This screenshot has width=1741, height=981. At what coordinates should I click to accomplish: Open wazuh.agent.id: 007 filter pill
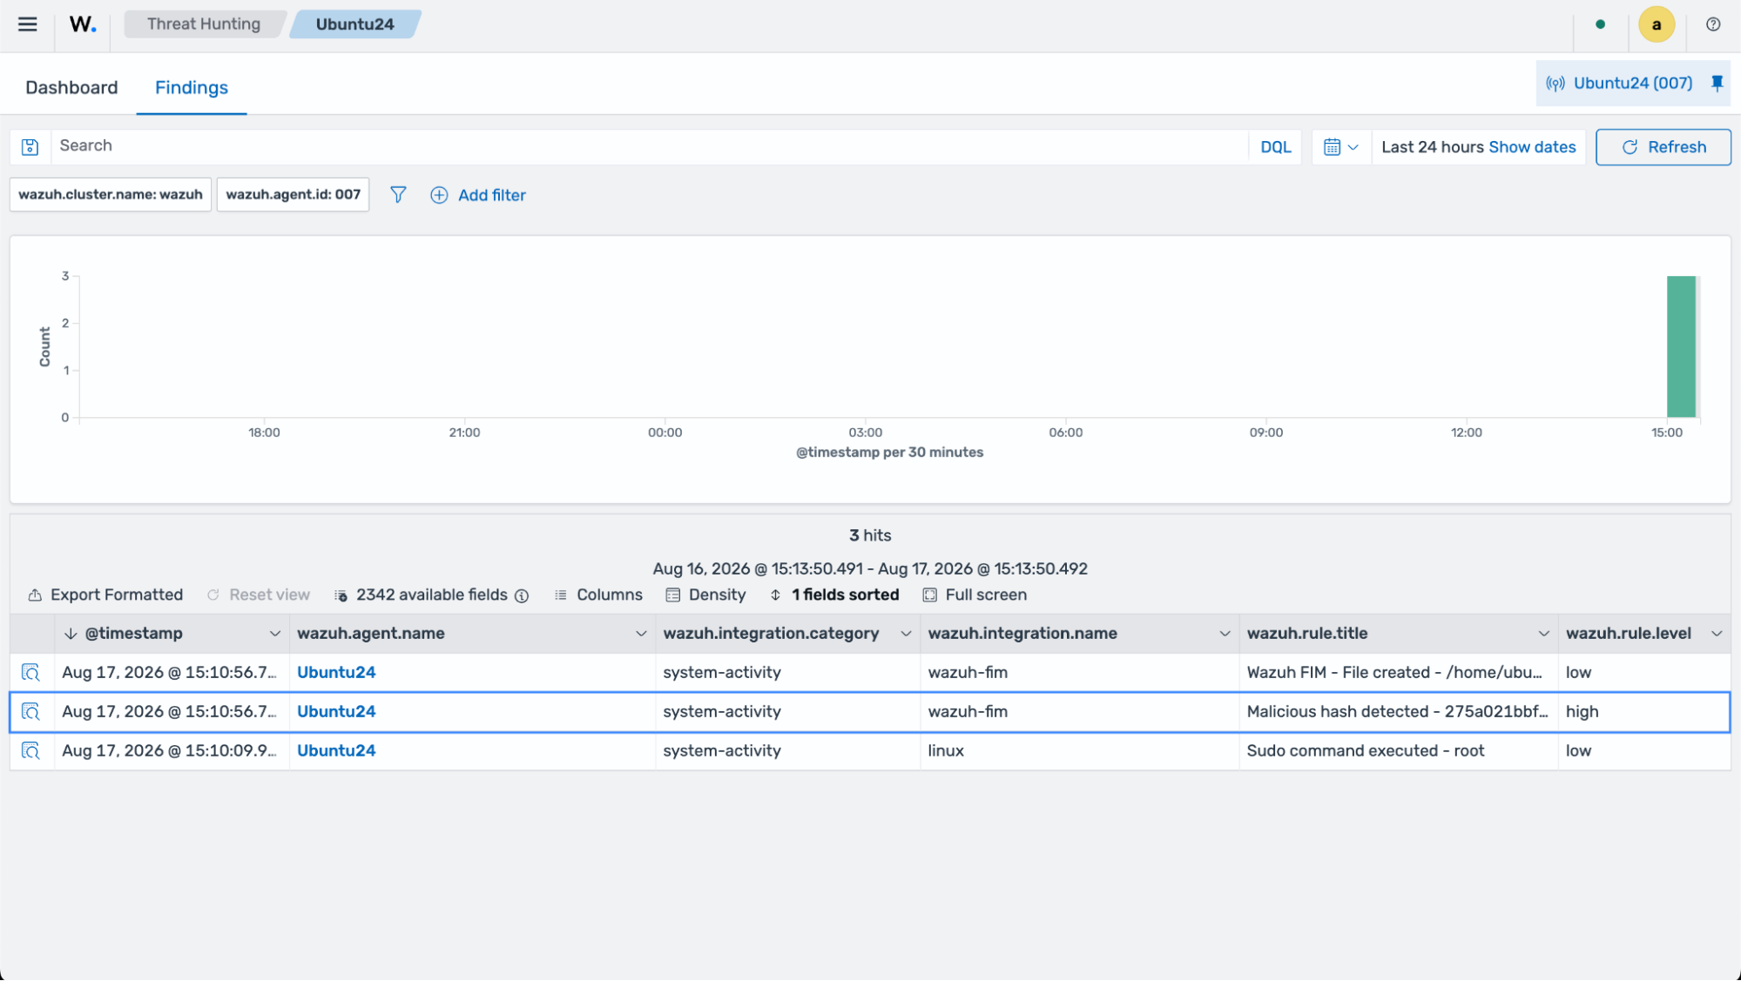(x=293, y=194)
